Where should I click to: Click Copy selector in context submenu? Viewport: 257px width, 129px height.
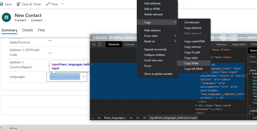(192, 47)
